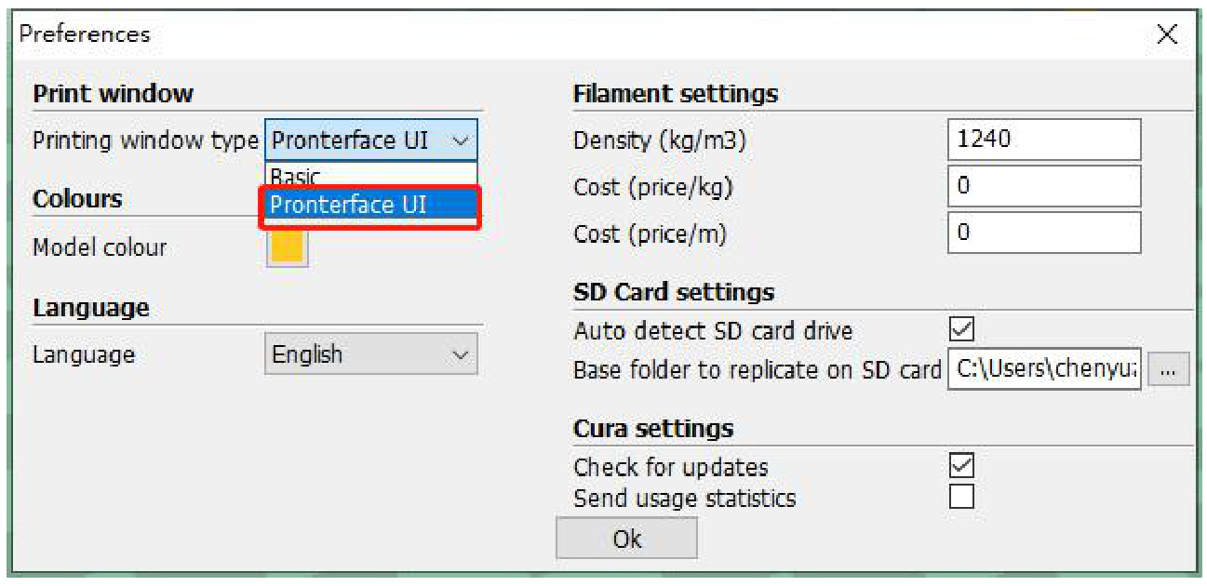Focus the Cost (price/kg) field
This screenshot has height=586, width=1207.
pyautogui.click(x=1043, y=186)
